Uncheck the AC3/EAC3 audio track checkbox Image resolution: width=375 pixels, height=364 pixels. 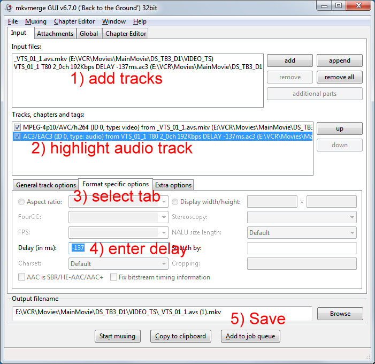pos(17,136)
